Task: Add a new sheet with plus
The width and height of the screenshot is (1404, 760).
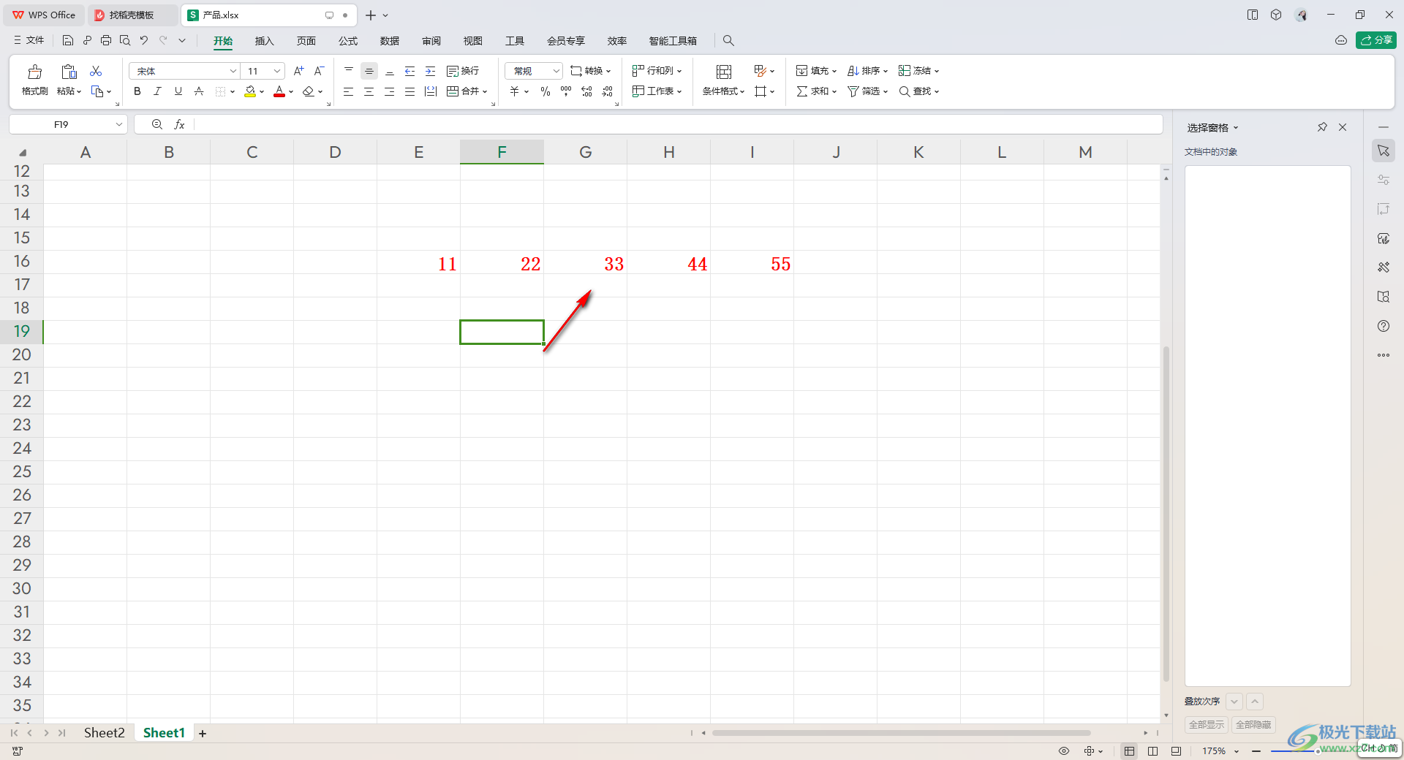Action: 203,734
